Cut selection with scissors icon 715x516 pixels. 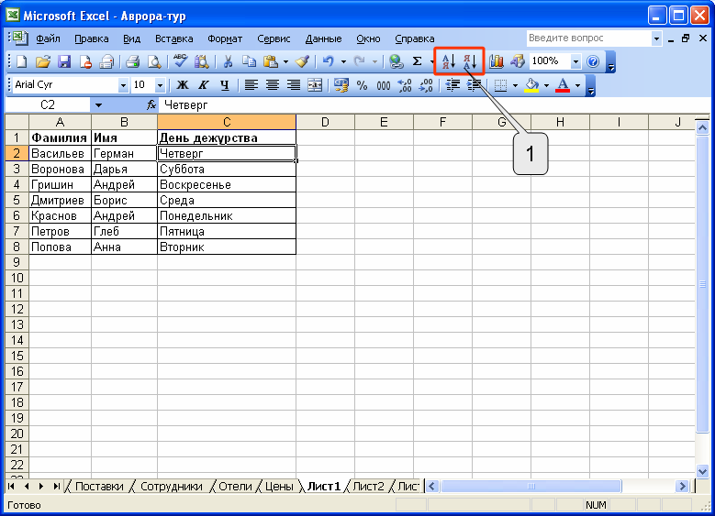point(228,61)
